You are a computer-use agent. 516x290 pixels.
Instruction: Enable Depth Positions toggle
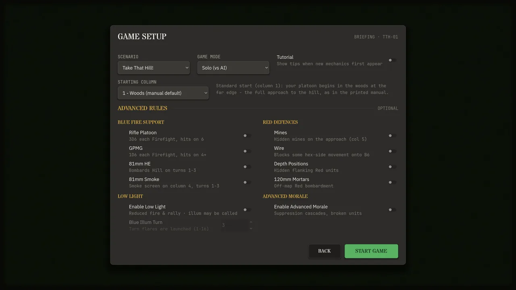[392, 167]
